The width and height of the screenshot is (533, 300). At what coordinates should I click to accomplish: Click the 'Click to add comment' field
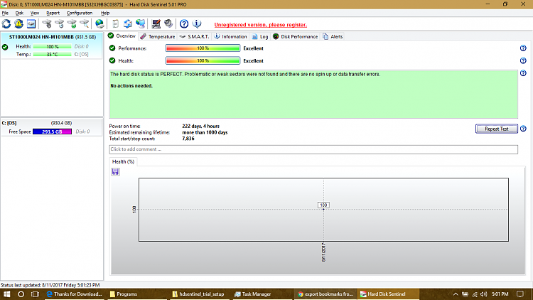point(313,149)
